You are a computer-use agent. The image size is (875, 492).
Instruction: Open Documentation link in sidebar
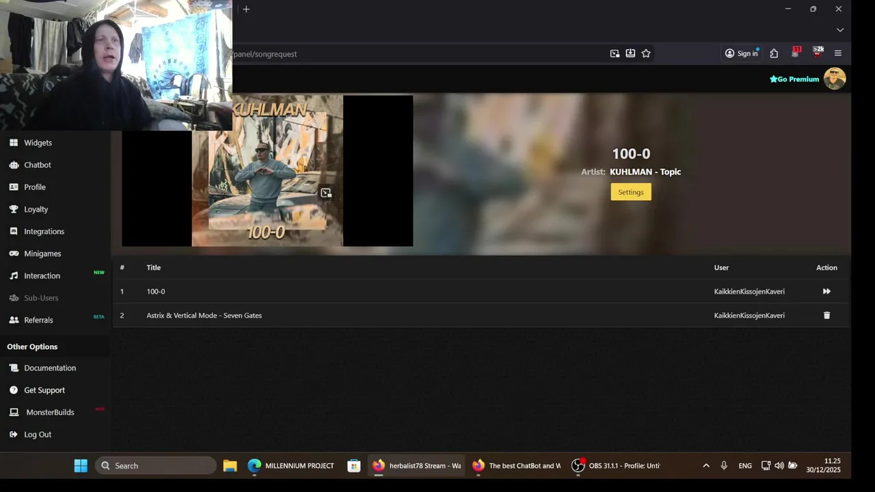(50, 368)
